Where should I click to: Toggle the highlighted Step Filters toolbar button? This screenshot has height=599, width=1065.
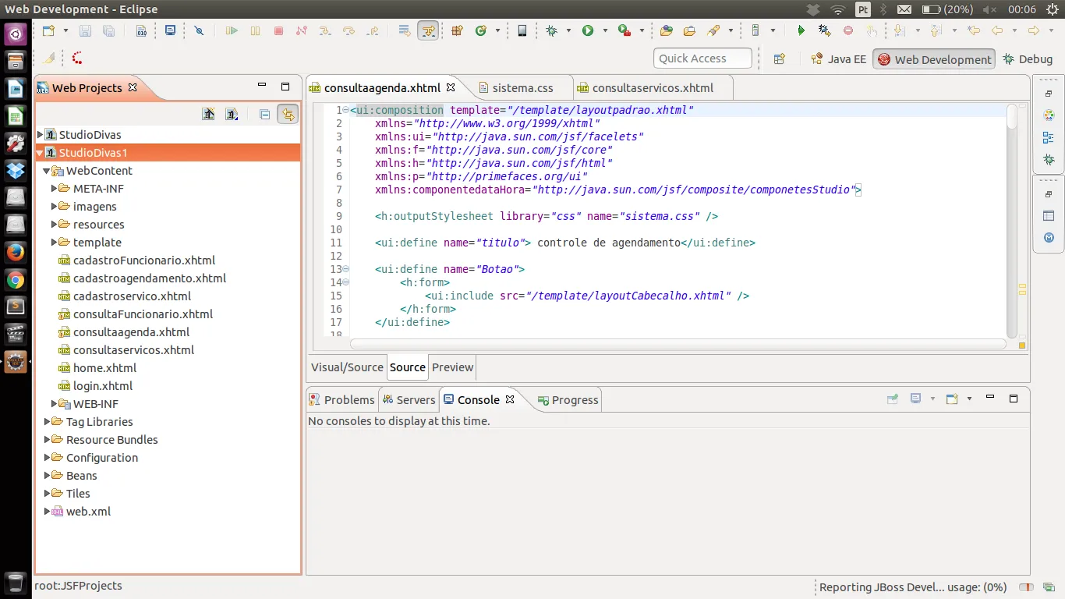(428, 30)
